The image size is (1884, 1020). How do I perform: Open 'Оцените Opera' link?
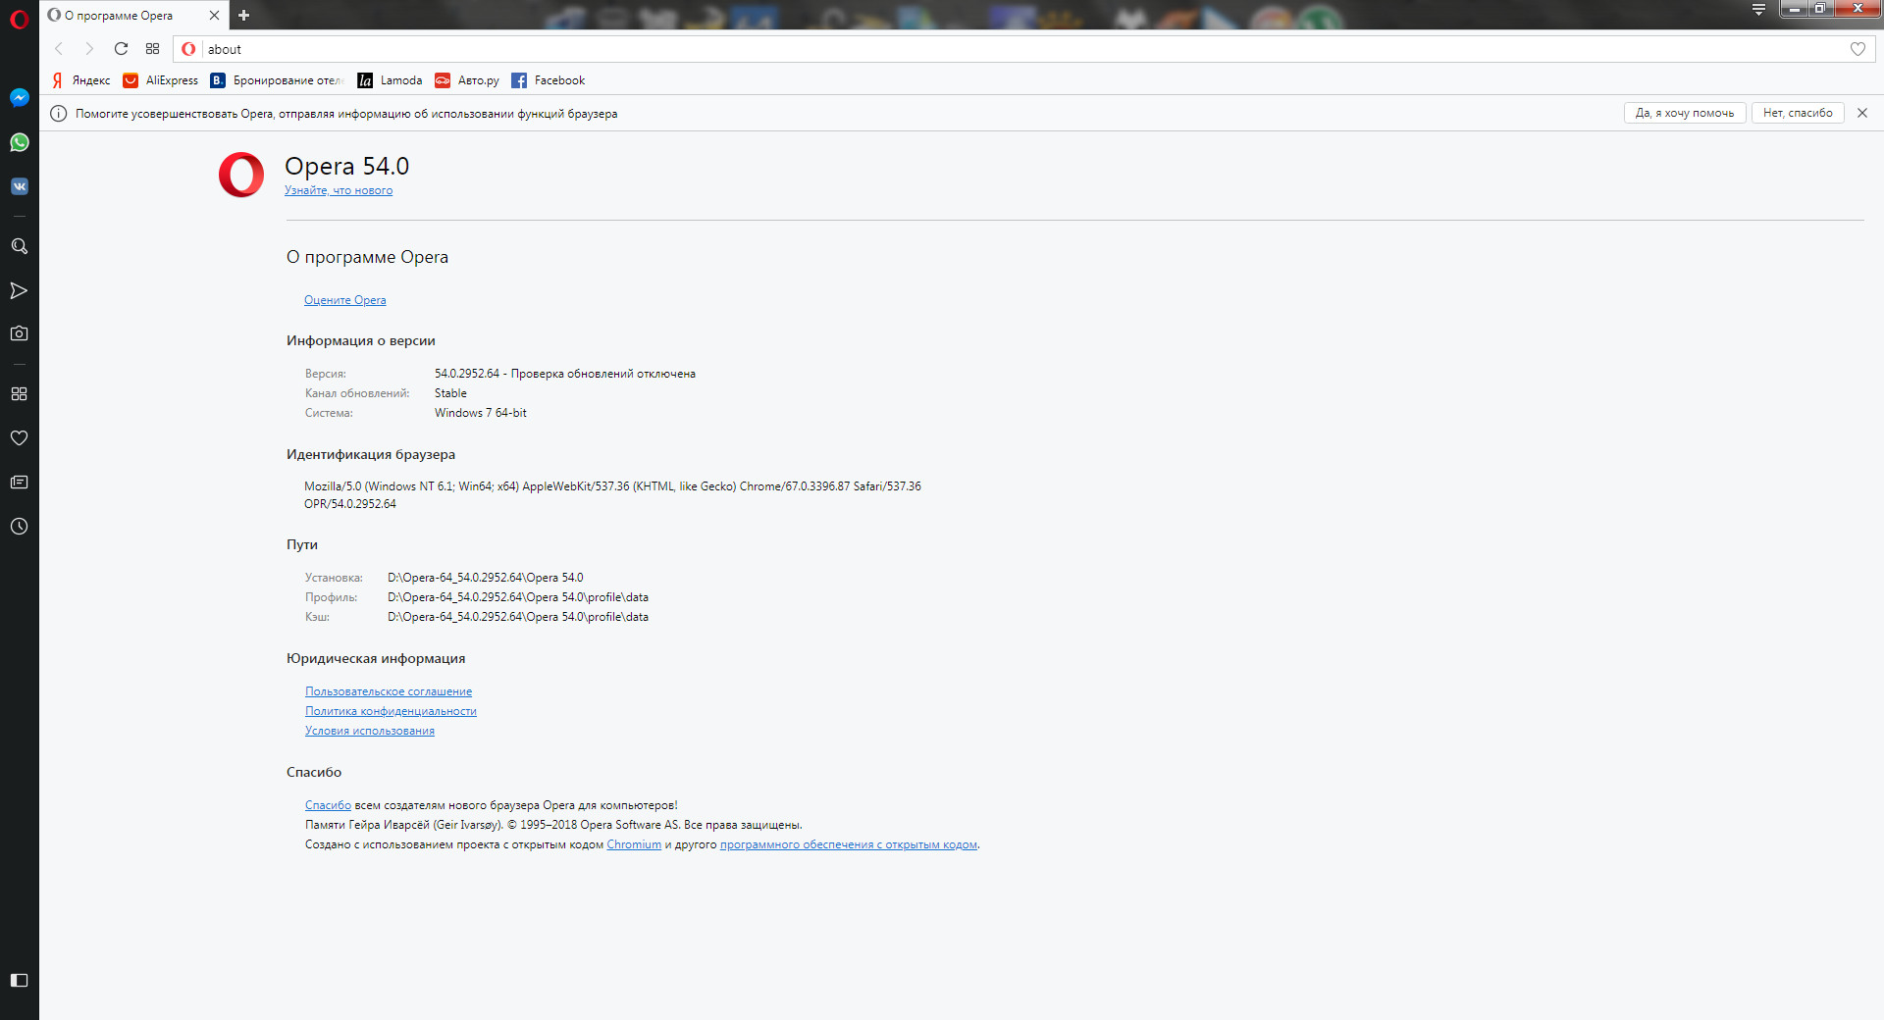345,300
